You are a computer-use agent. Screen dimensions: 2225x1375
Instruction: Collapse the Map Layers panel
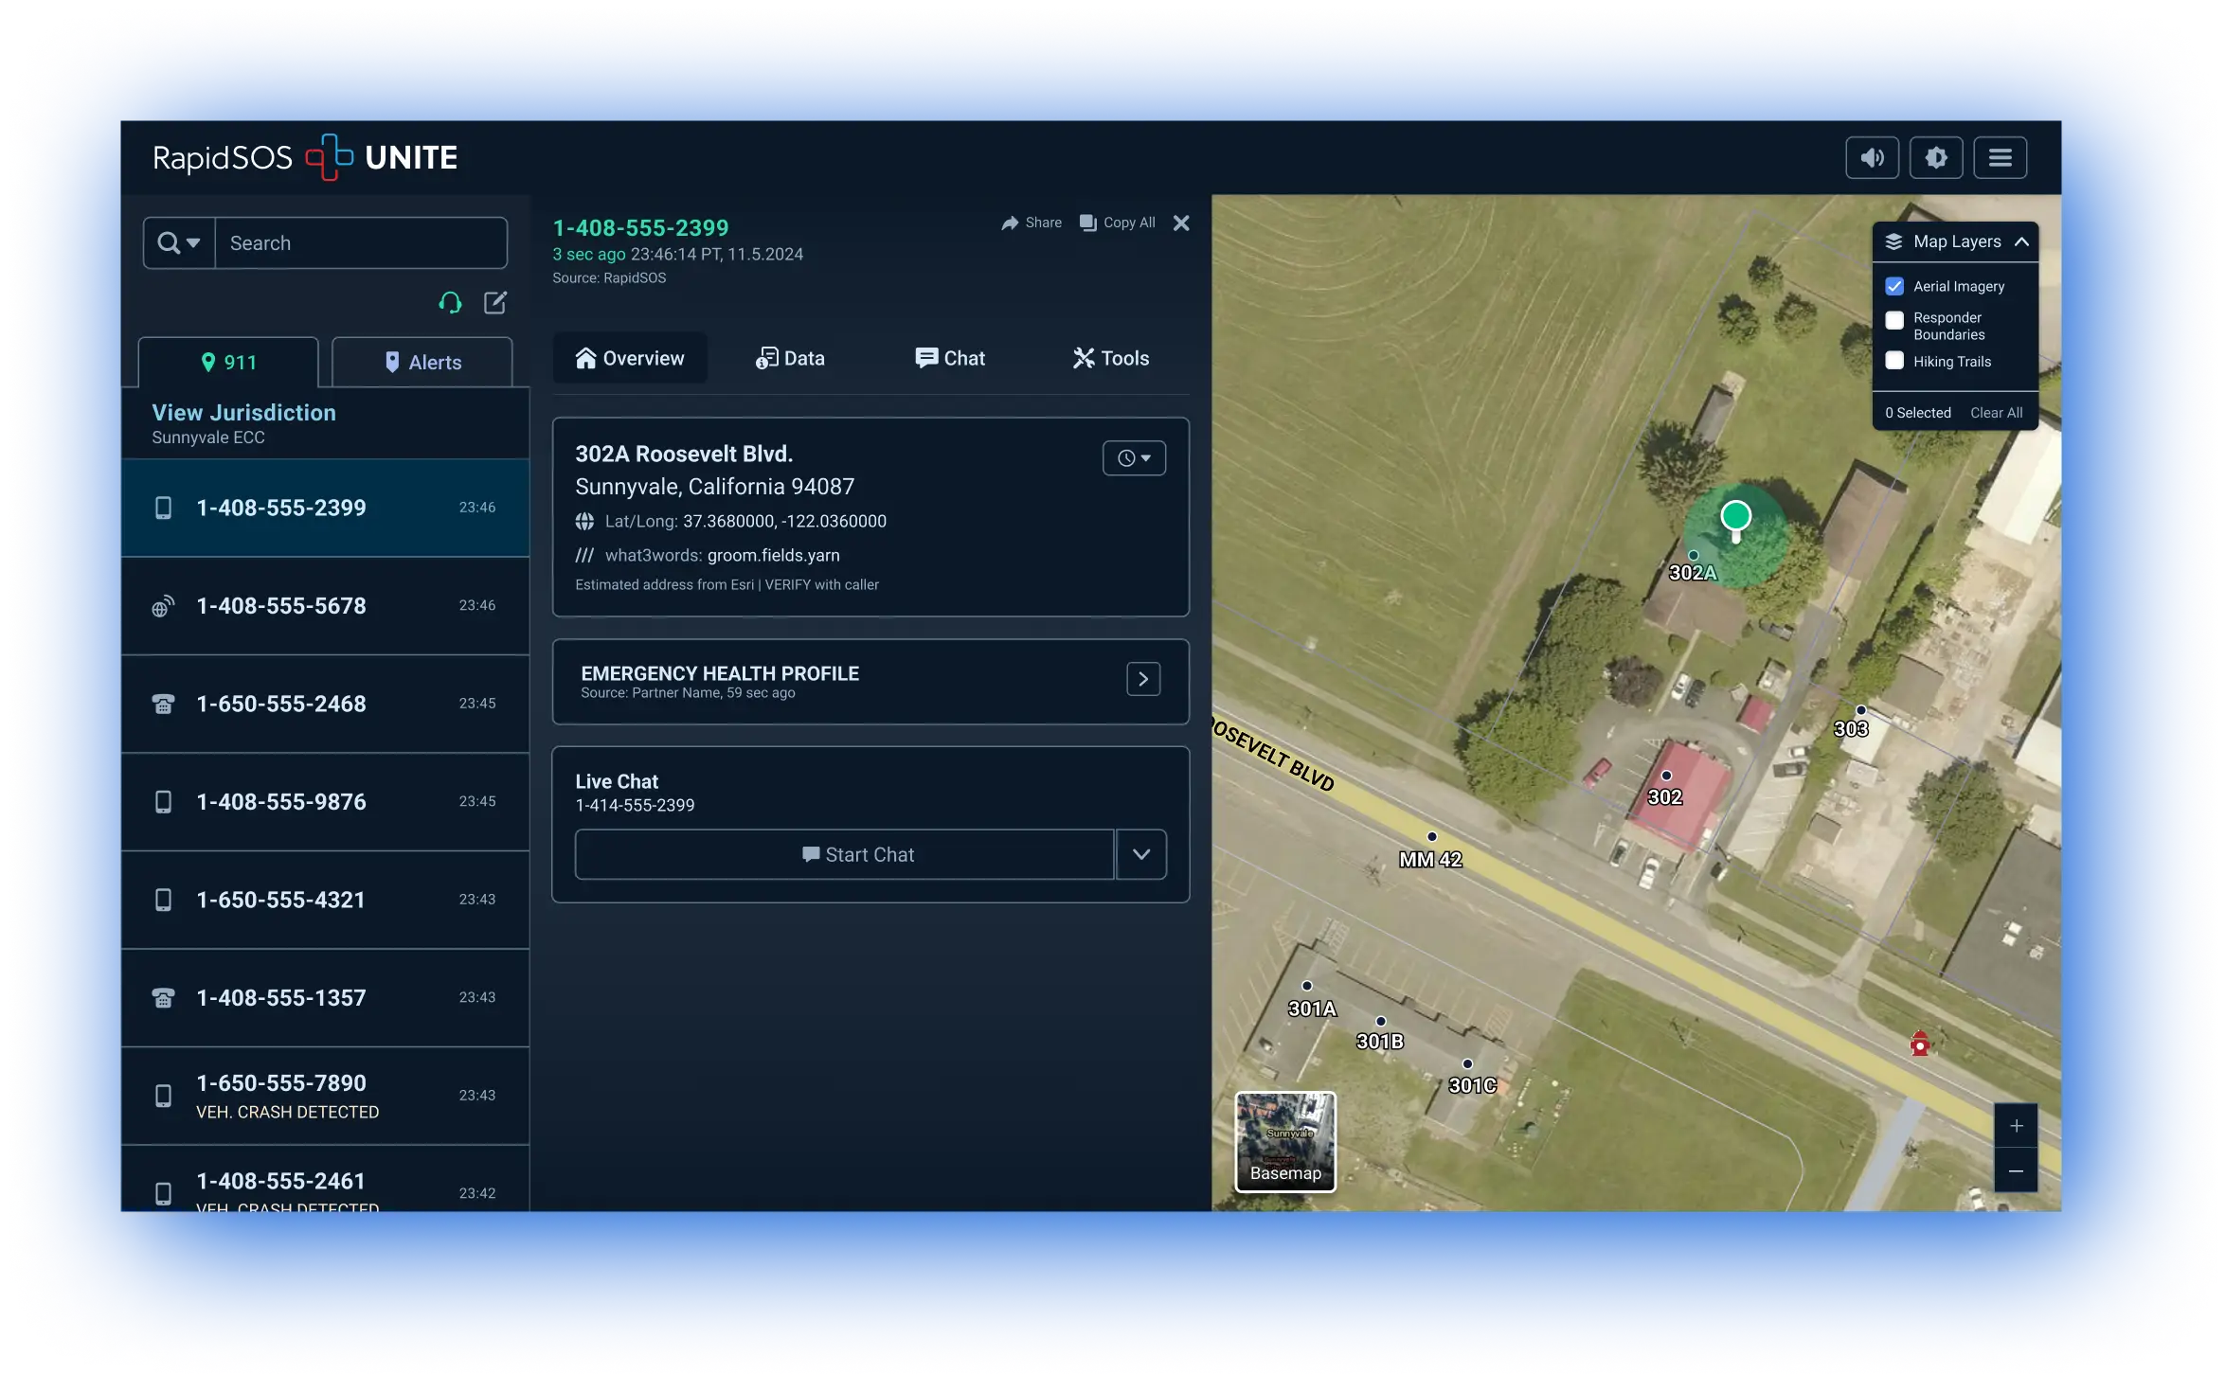point(2021,242)
